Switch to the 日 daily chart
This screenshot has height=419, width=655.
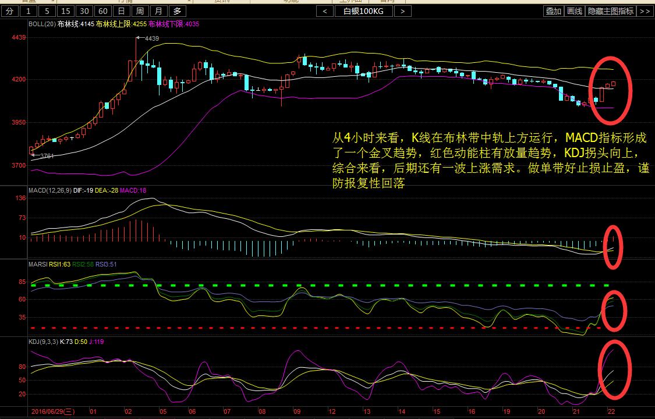point(121,11)
